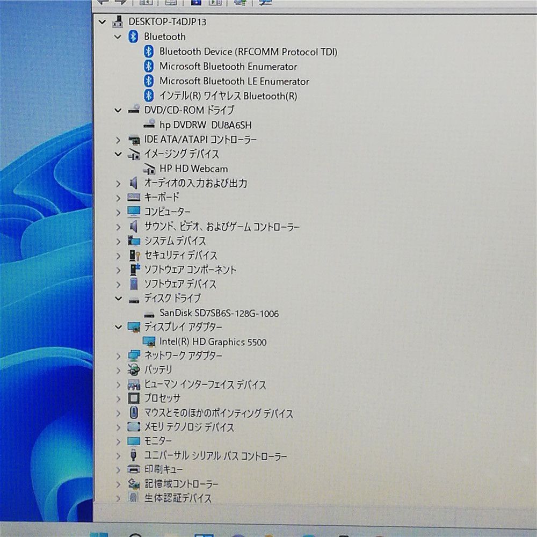Screen dimensions: 537x537
Task: Click the ヒューマン インターフェイス デバイス icon
Action: pos(134,384)
